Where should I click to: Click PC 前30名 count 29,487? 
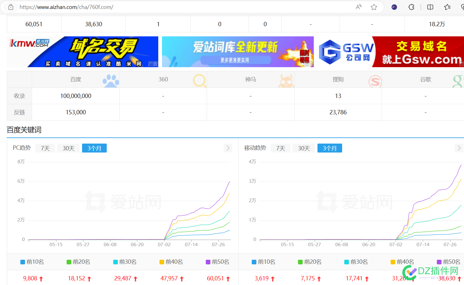tap(123, 278)
